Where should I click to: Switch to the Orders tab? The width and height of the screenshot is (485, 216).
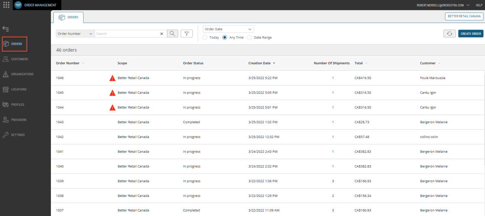[68, 17]
